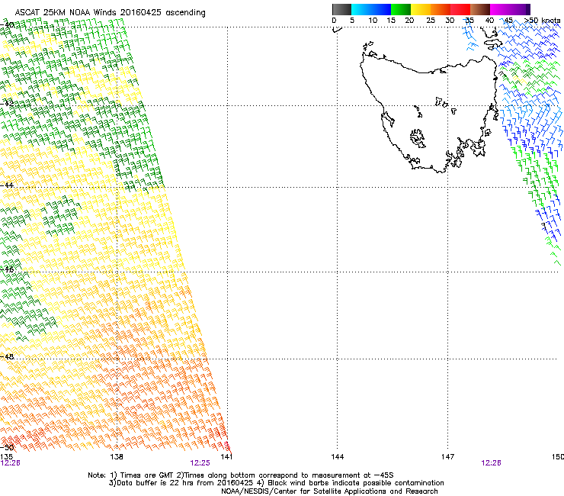Click the legend scale label '5'
The width and height of the screenshot is (564, 496).
point(352,21)
